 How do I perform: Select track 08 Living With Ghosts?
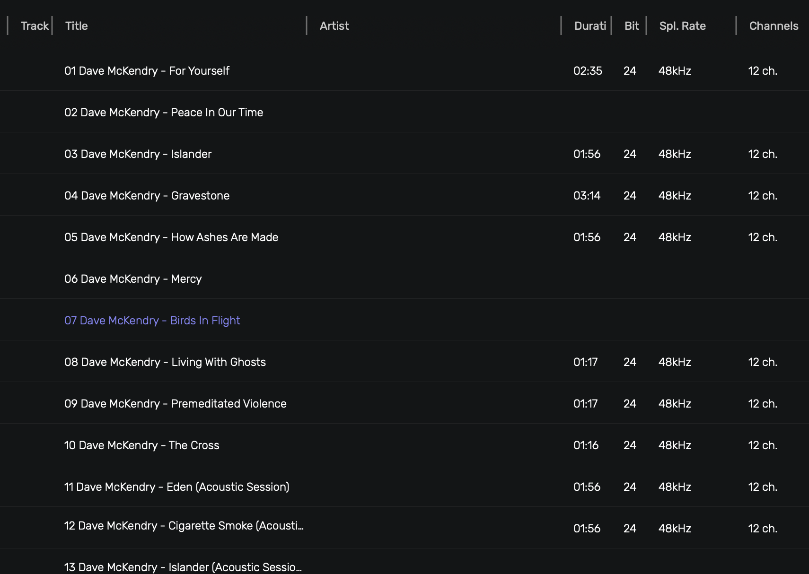(x=404, y=362)
